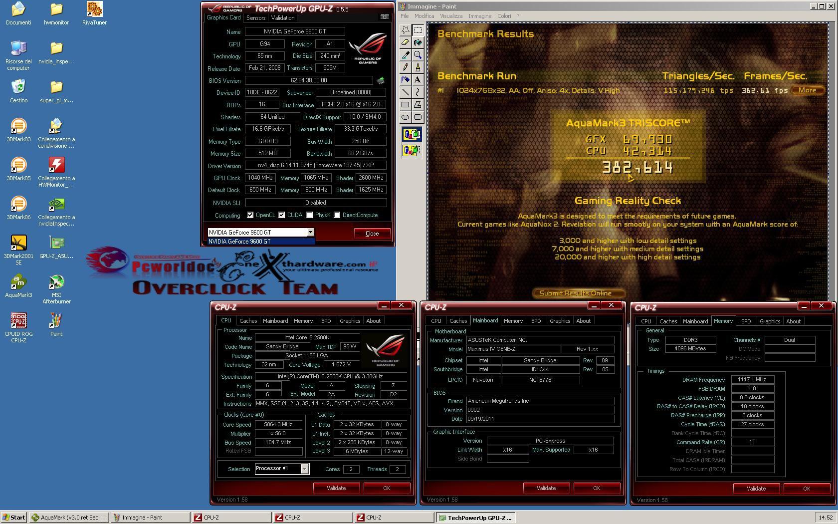Screen dimensions: 838x524
Task: Open the Validation tab in GPU-Z
Action: 283,18
